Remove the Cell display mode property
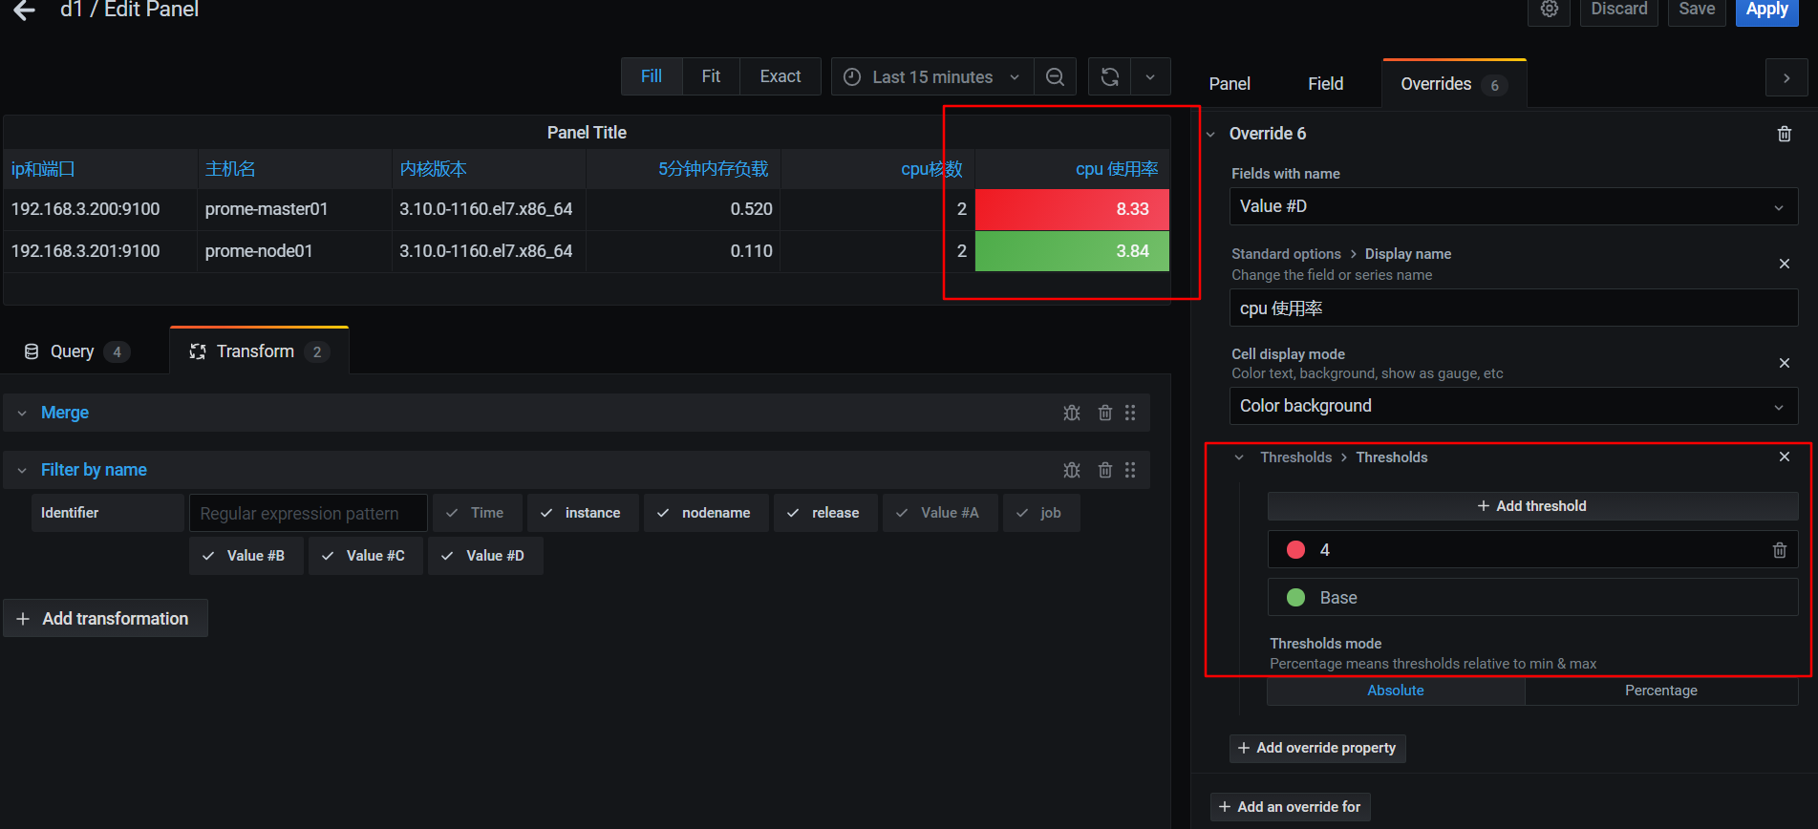Viewport: 1818px width, 829px height. pos(1784,363)
